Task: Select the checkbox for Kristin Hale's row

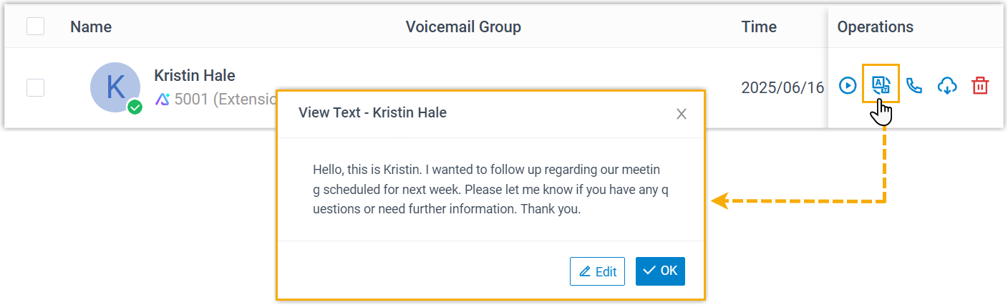Action: [35, 87]
